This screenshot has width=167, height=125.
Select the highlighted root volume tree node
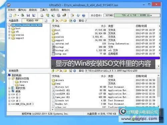click(27, 25)
